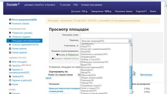Select Спорт и отдых(311) option
The height and width of the screenshot is (94, 167).
pos(90,88)
